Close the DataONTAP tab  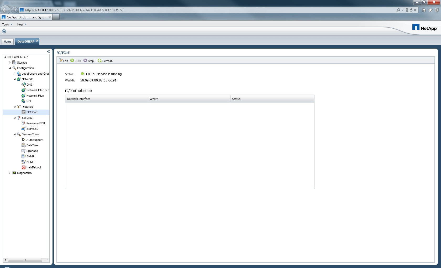(x=37, y=40)
